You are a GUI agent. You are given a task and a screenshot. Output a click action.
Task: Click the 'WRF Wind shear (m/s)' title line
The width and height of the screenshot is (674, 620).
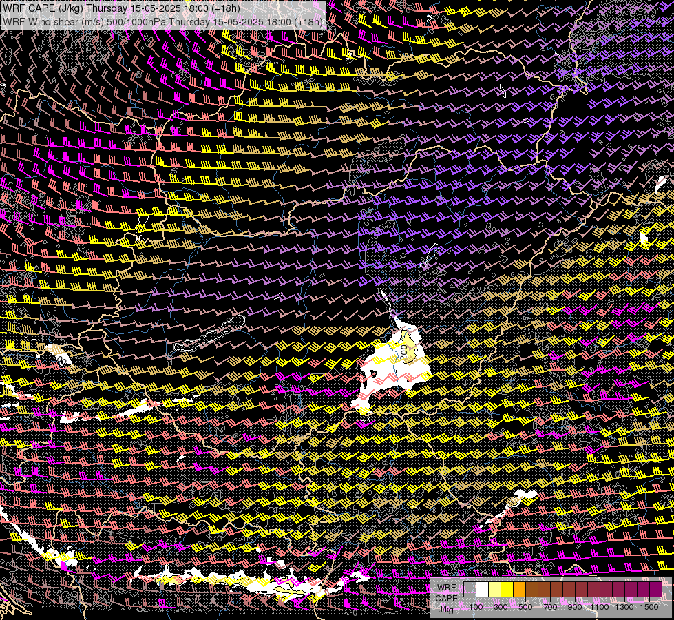(162, 22)
